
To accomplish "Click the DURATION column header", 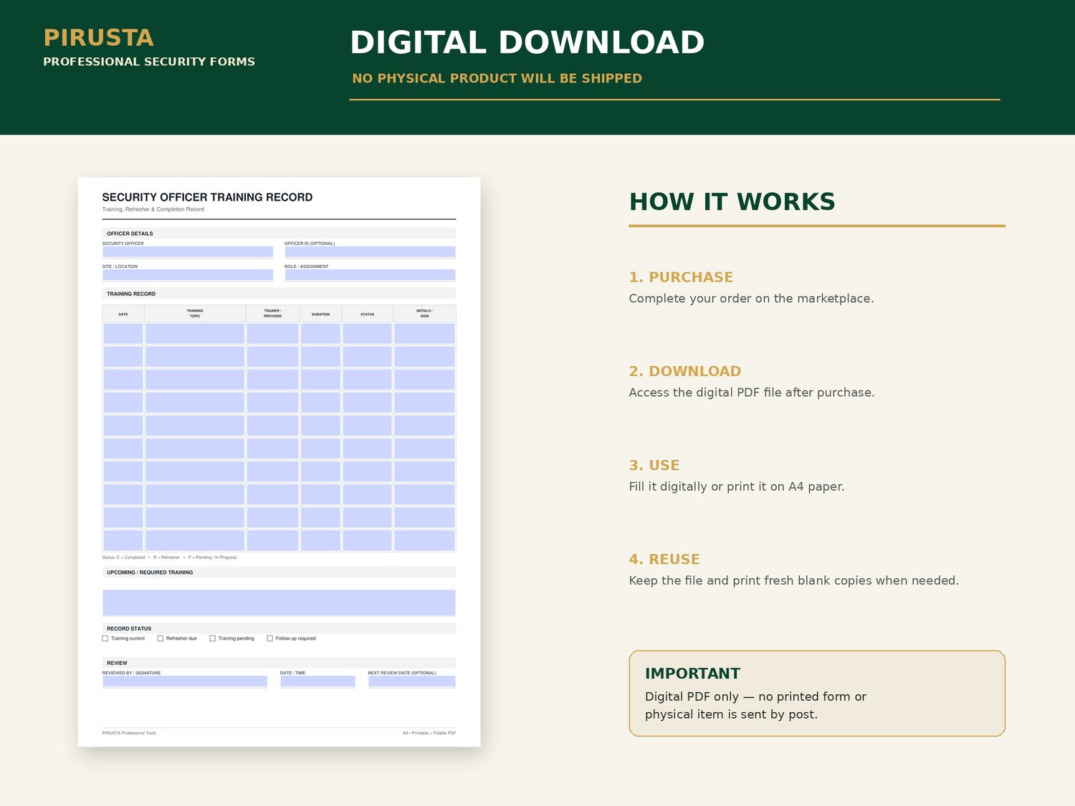I will click(x=320, y=314).
